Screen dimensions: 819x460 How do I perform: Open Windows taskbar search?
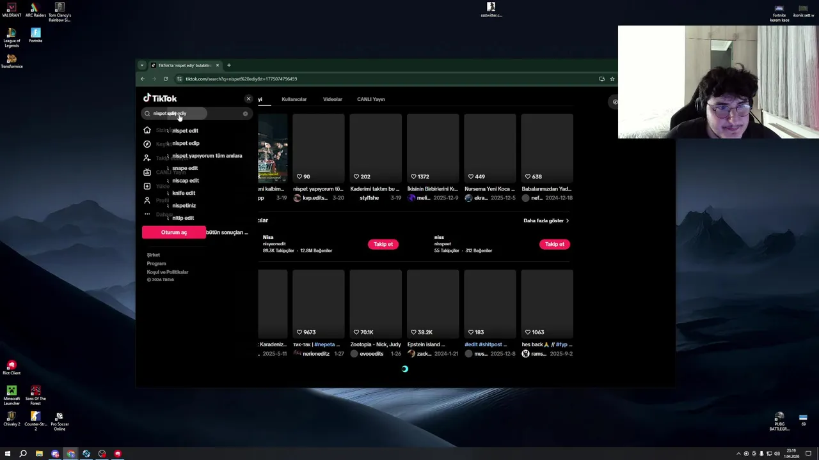tap(23, 454)
